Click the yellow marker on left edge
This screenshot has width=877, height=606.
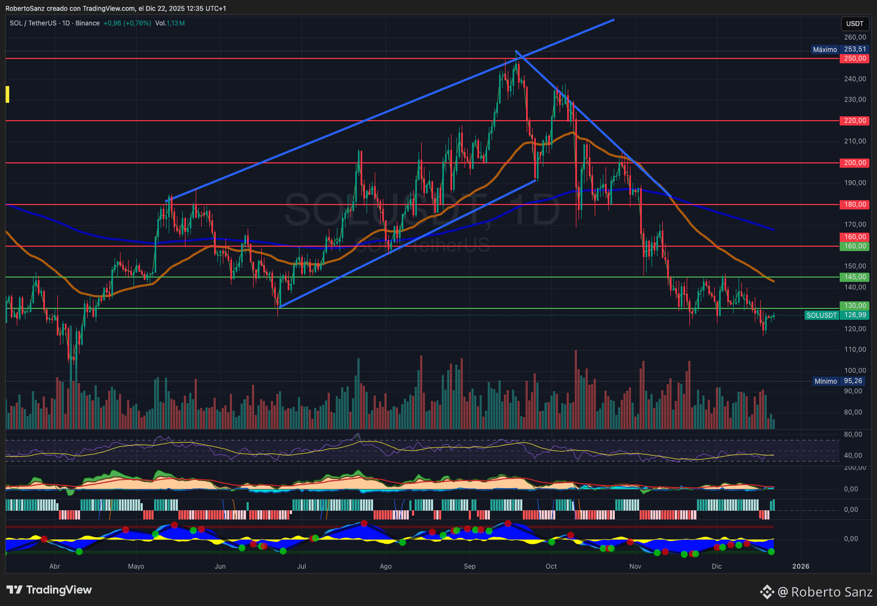click(8, 94)
